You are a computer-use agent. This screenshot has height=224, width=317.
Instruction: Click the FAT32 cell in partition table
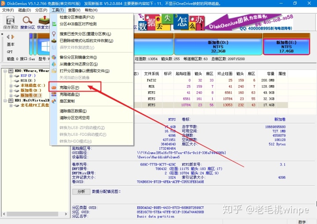(x=151, y=80)
